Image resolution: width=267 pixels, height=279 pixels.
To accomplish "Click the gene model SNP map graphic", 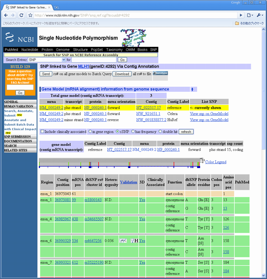I will [x=119, y=163].
